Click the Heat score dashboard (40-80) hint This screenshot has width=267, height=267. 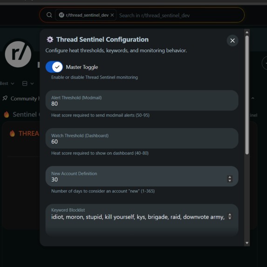[100, 153]
